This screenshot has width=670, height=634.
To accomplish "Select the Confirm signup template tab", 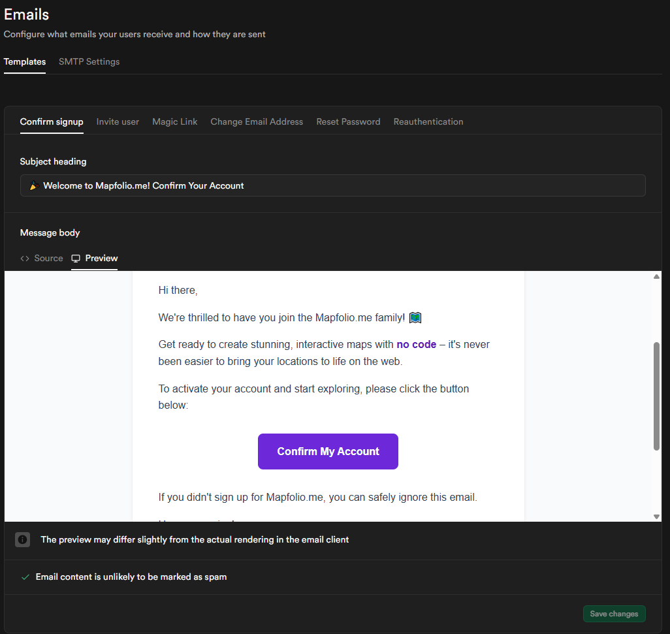I will (x=52, y=121).
